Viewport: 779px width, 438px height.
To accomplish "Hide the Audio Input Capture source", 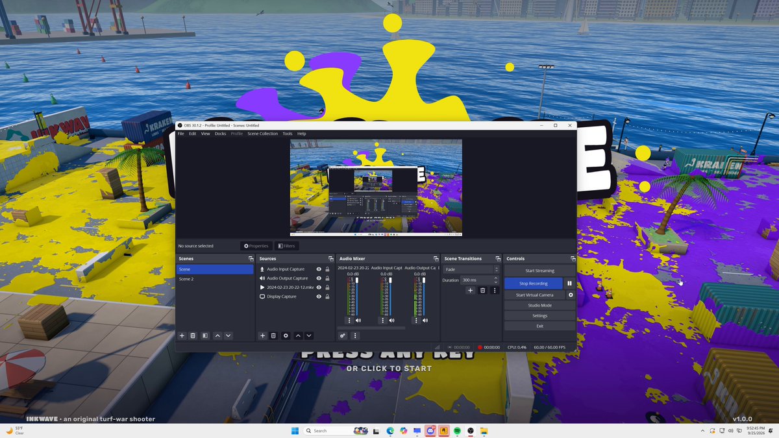I will 319,269.
